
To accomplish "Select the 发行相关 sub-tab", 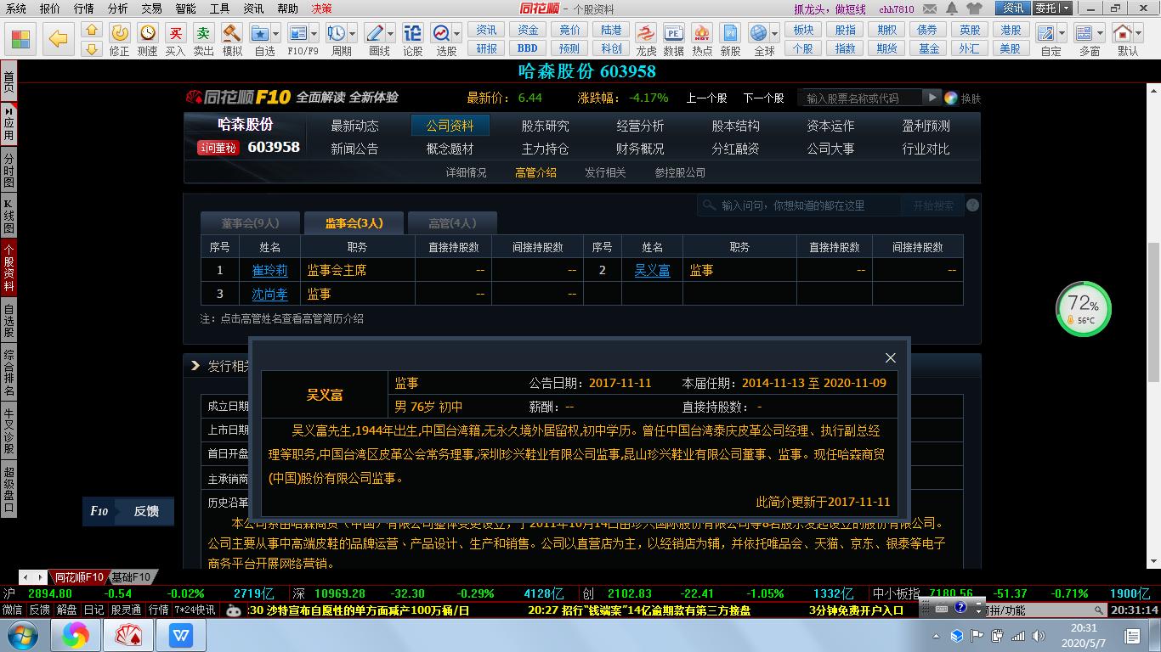I will click(605, 172).
